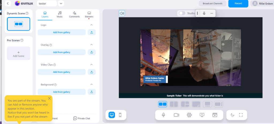Start recording with the Record button
This screenshot has width=274, height=124.
(238, 3)
